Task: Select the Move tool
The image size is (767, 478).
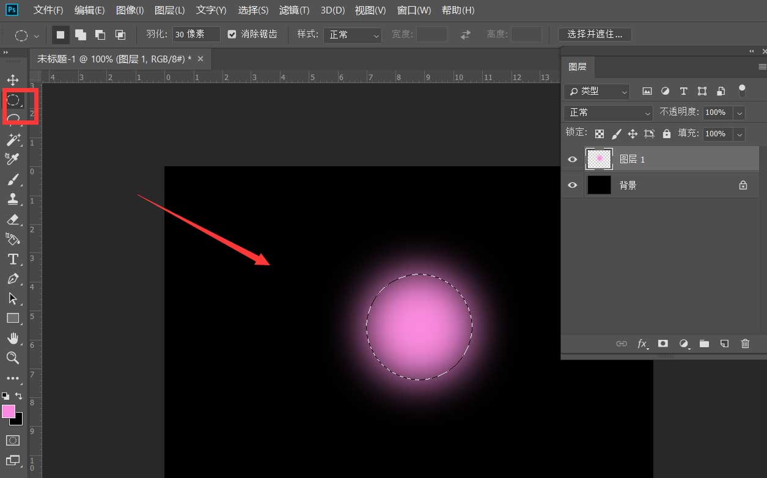Action: (13, 80)
